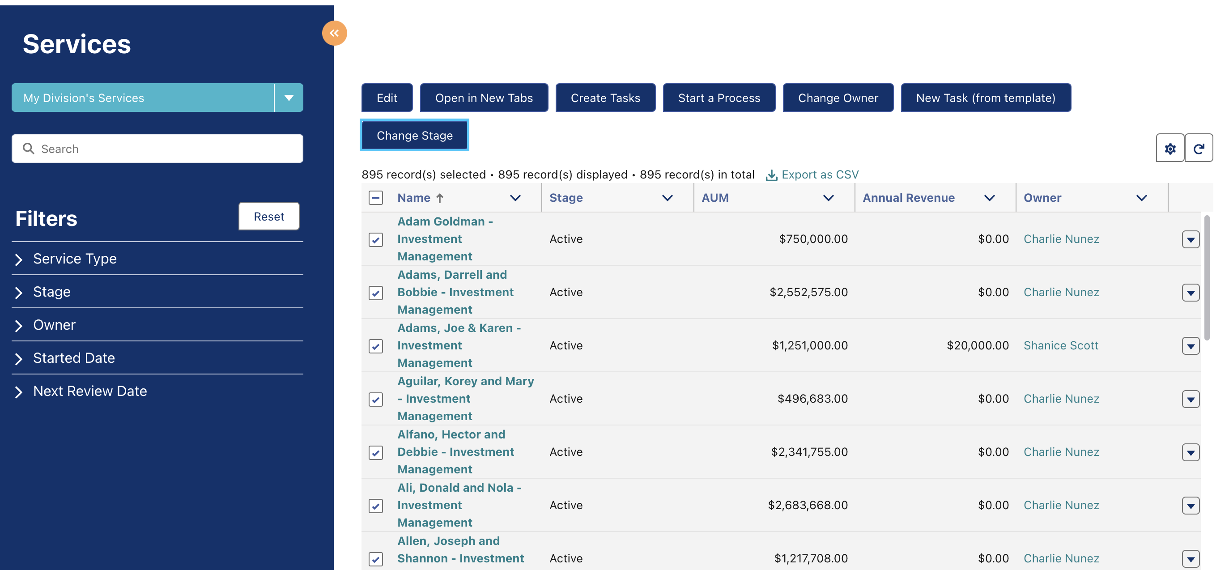Uncheck Adams, Darrell and Bobbie row checkbox
The image size is (1229, 570).
click(375, 293)
